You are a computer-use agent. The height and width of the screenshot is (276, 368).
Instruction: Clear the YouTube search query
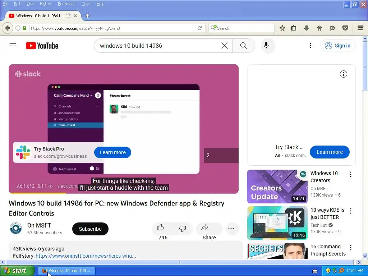coord(225,46)
